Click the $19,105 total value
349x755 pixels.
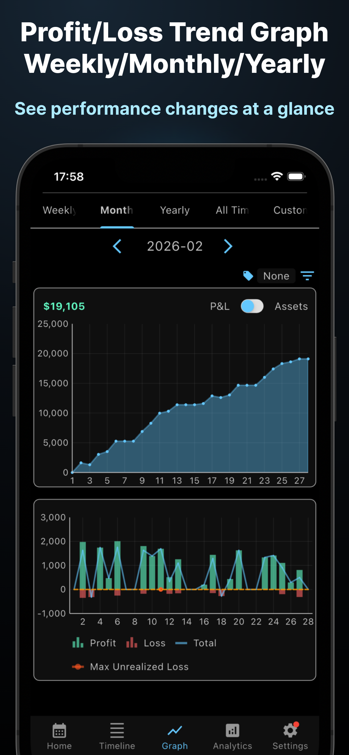click(x=64, y=306)
